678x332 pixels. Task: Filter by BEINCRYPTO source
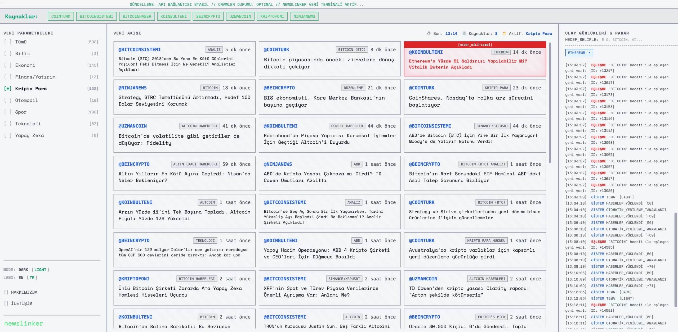(208, 16)
